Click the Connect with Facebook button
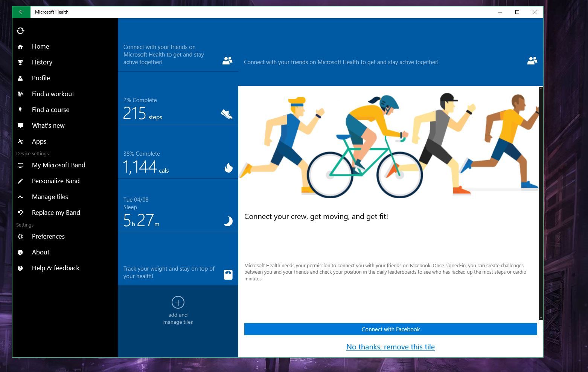This screenshot has width=588, height=372. (x=390, y=329)
